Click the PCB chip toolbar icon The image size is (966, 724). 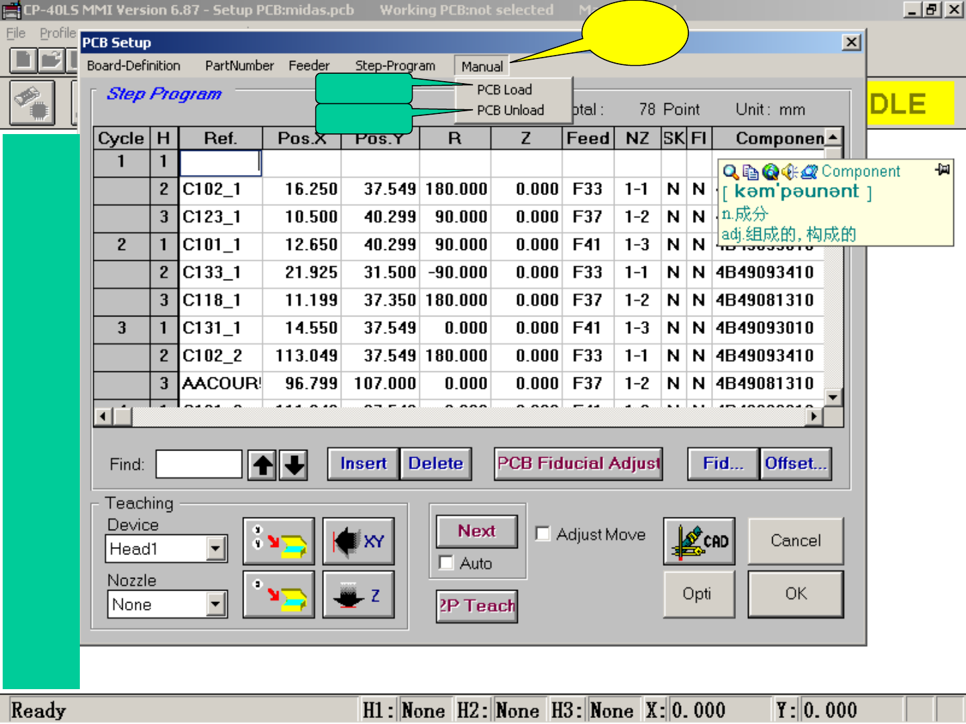tap(32, 103)
